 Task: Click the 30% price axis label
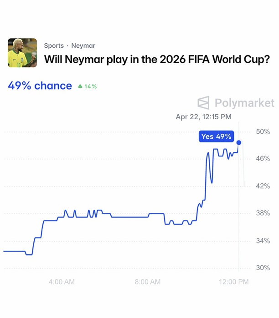pyautogui.click(x=263, y=268)
